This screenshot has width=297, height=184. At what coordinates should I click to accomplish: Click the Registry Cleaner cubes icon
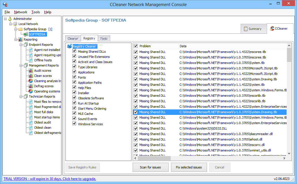pos(69,46)
